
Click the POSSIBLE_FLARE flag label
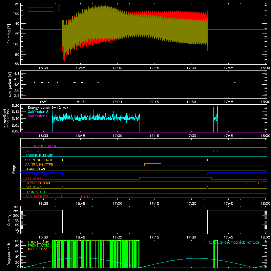(x=39, y=155)
